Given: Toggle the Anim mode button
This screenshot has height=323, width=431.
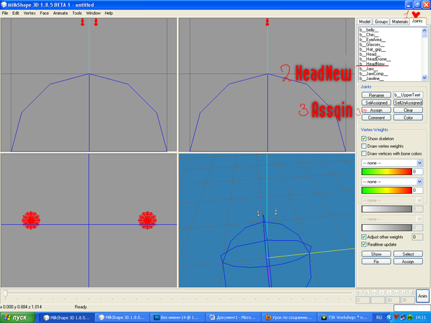Looking at the screenshot, I should click(x=422, y=296).
